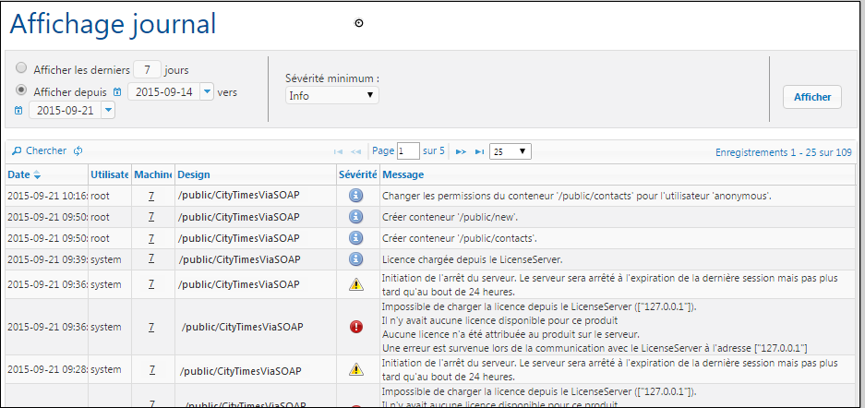Open machine link 7 in first row

150,196
